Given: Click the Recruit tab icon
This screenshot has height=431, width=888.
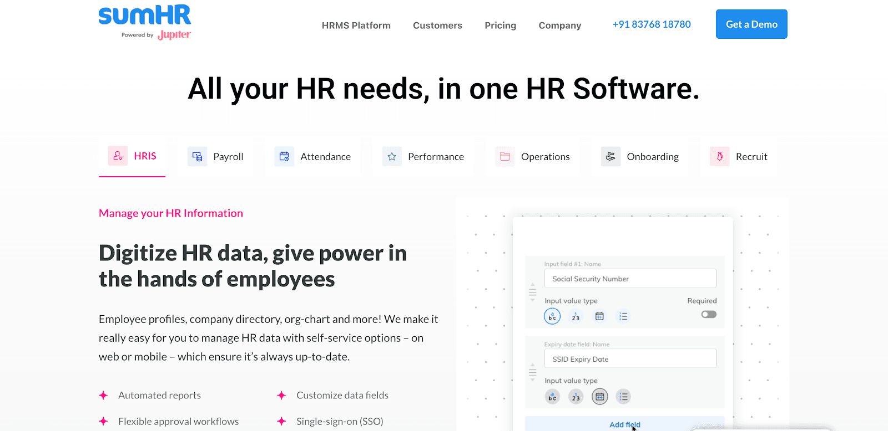Looking at the screenshot, I should click(720, 157).
